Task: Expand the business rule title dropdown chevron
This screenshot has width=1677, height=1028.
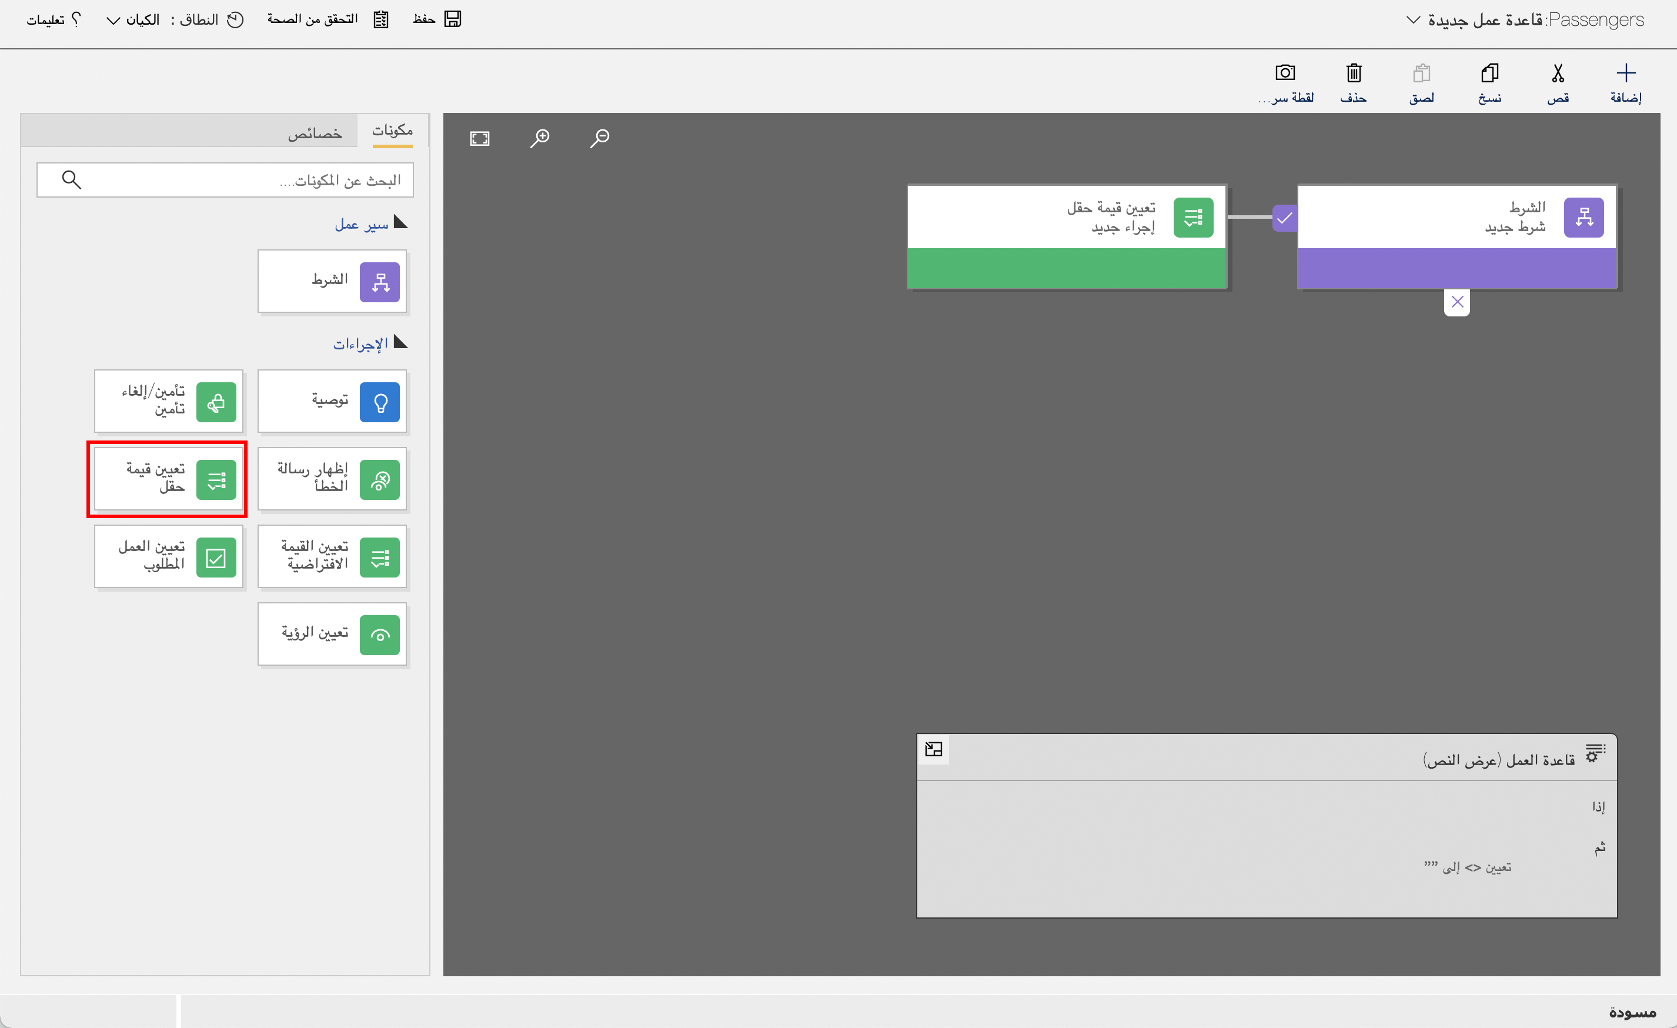Action: tap(1413, 20)
